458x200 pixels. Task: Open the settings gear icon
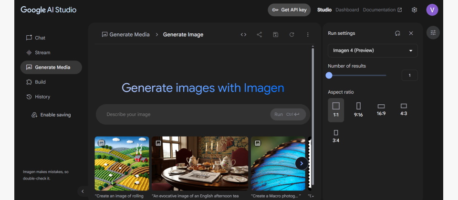coord(414,10)
